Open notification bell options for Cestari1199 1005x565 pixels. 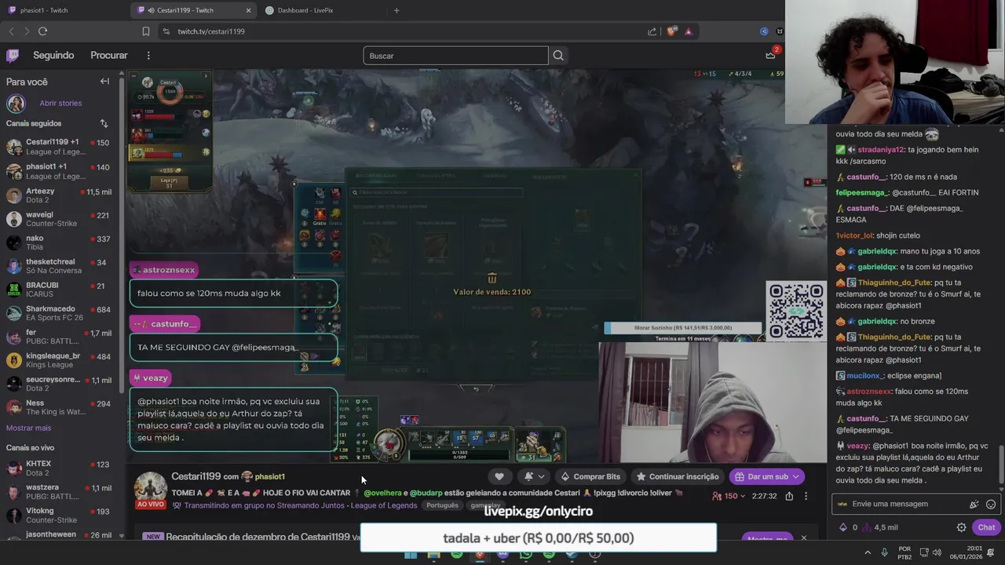534,476
